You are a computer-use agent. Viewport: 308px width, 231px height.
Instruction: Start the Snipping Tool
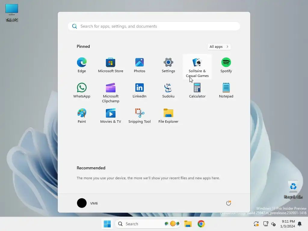(x=140, y=116)
